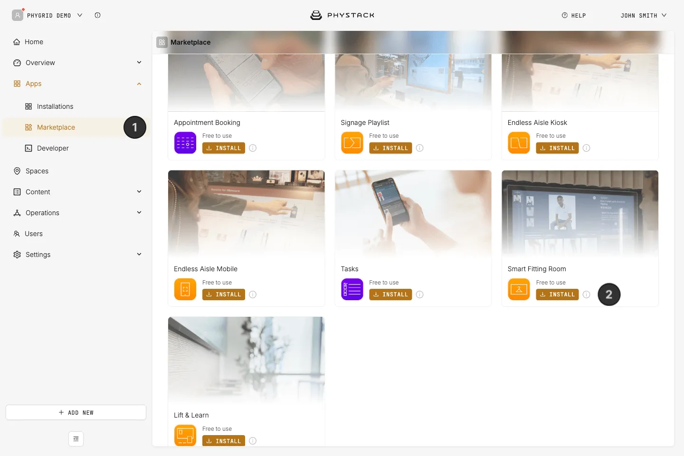Click the Signage Playlist app icon
Image resolution: width=684 pixels, height=456 pixels.
pyautogui.click(x=352, y=143)
